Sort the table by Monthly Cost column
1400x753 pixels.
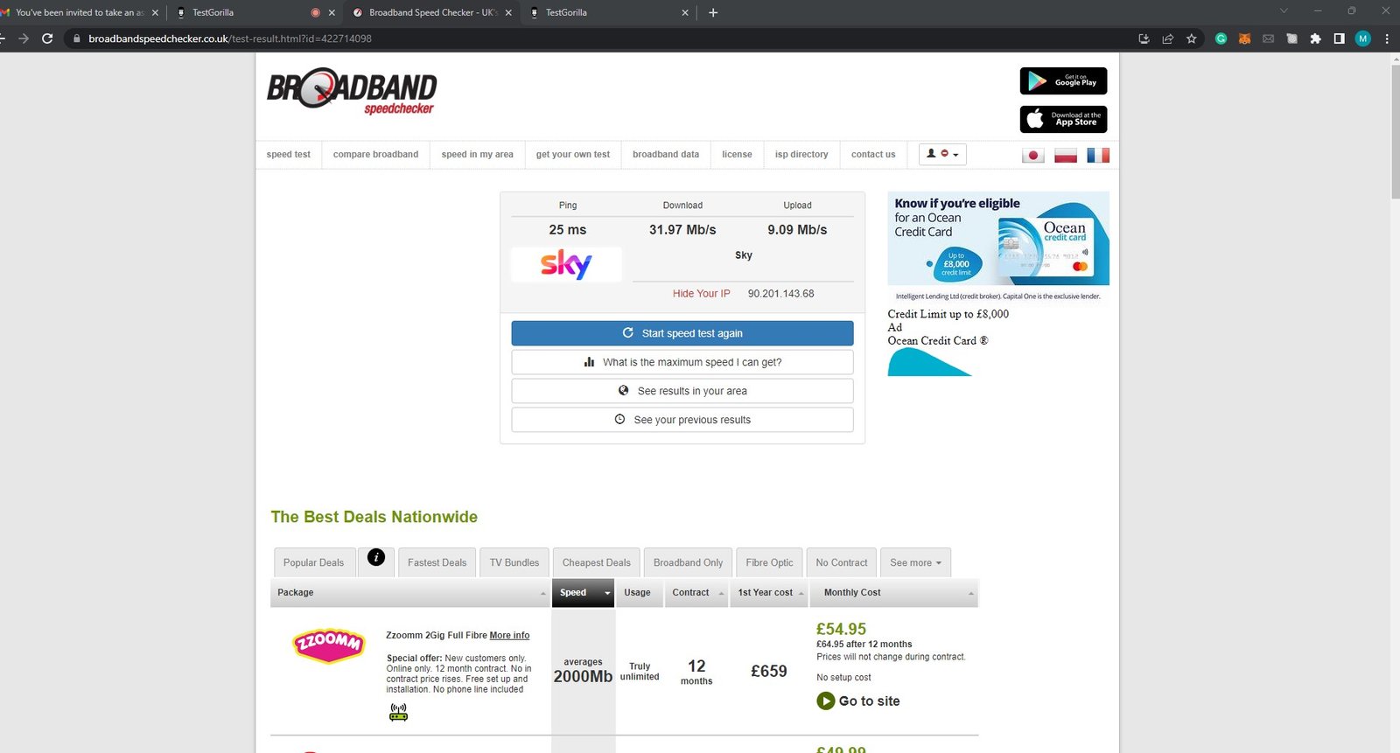pos(893,593)
